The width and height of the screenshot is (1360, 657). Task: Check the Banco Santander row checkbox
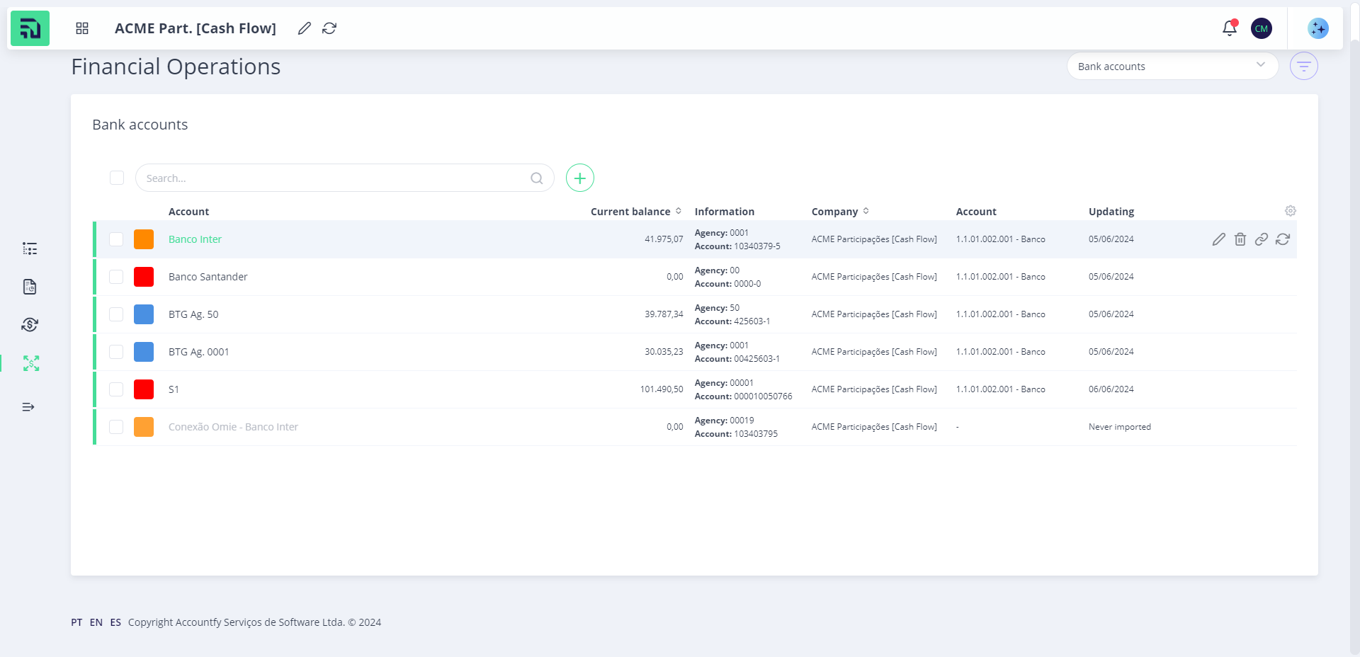(116, 277)
